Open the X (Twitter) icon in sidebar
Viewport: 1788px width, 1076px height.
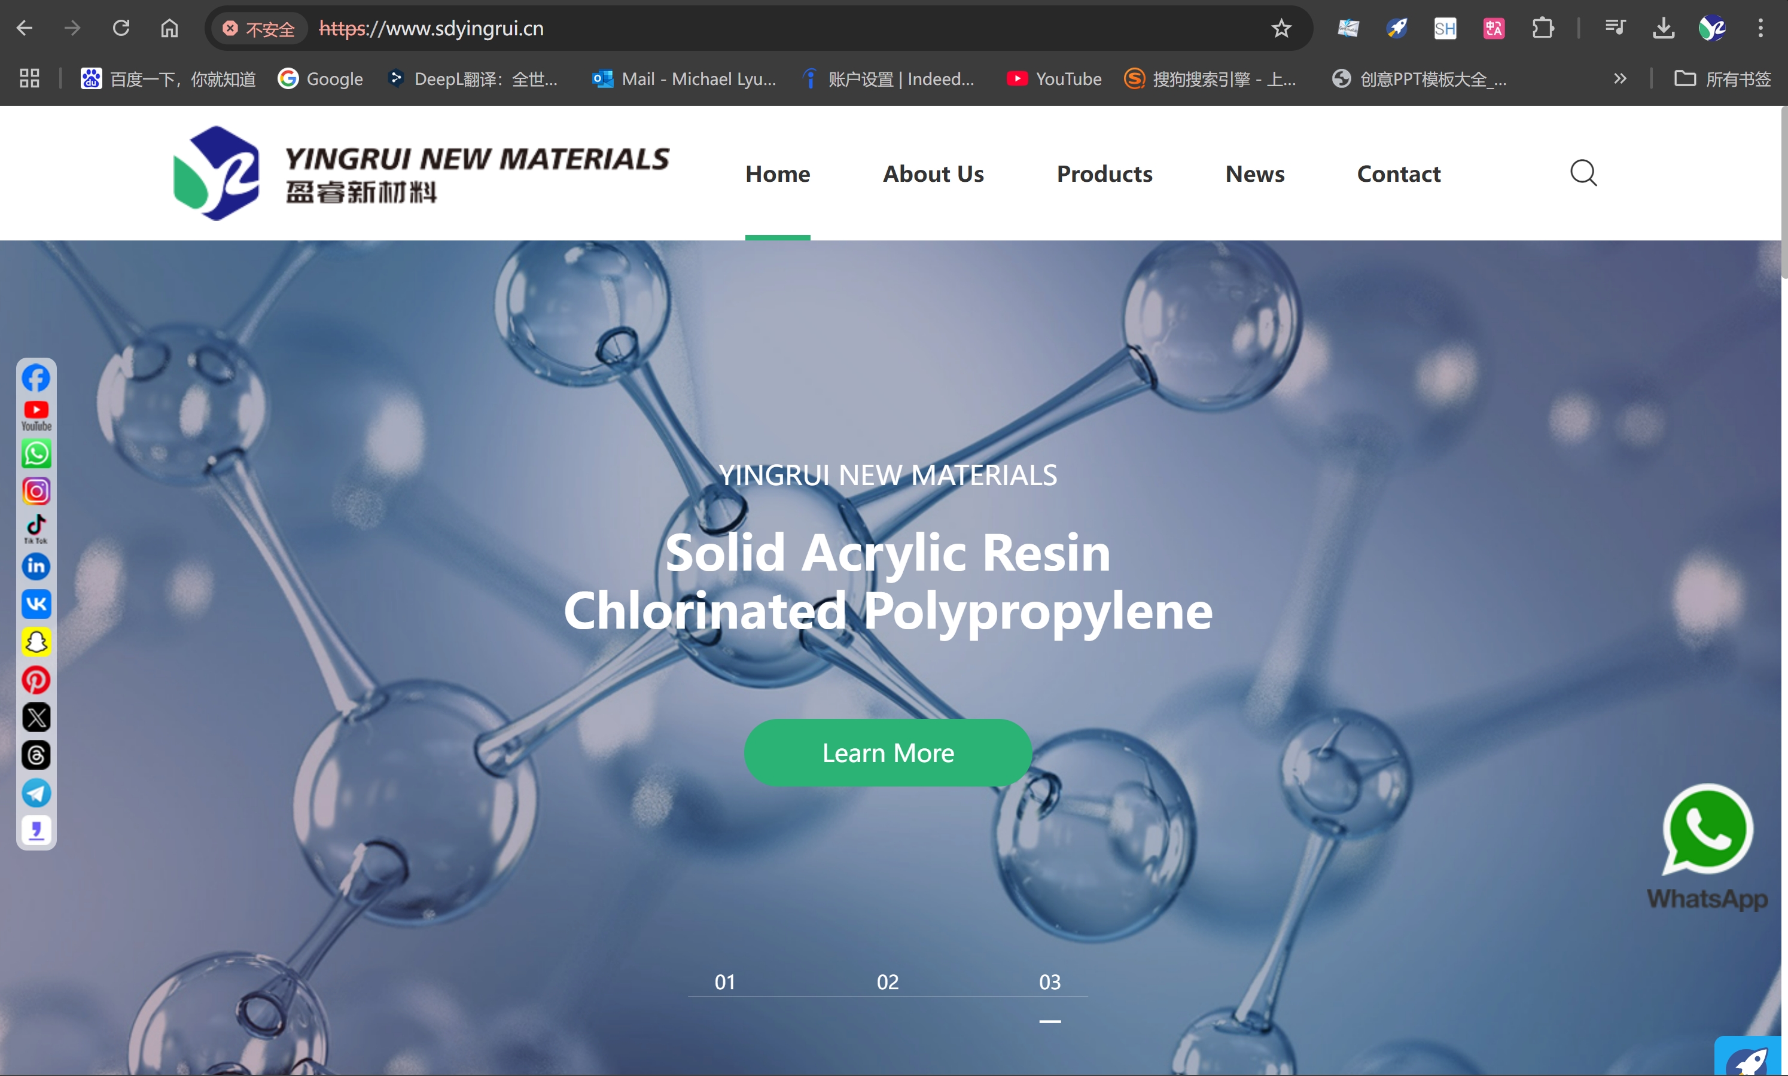point(36,717)
